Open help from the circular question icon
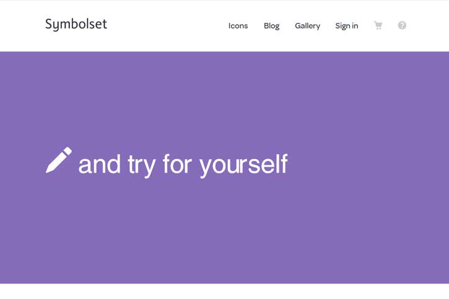449x299 pixels. [x=402, y=25]
